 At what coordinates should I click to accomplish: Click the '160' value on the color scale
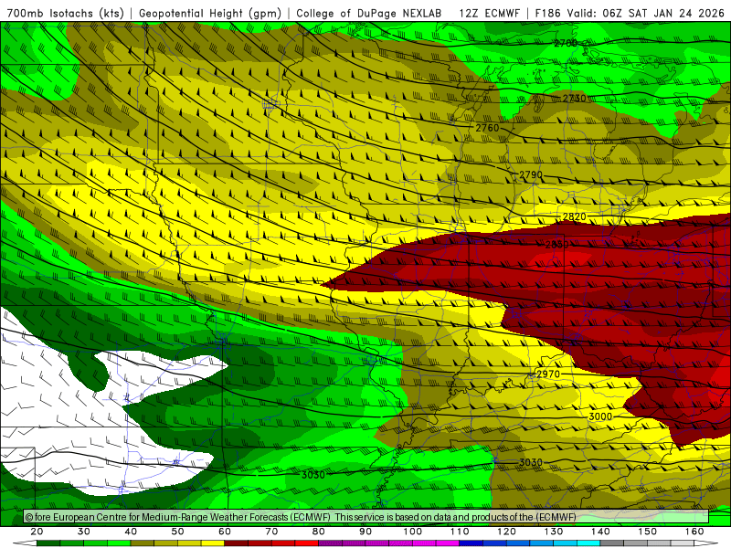click(694, 532)
